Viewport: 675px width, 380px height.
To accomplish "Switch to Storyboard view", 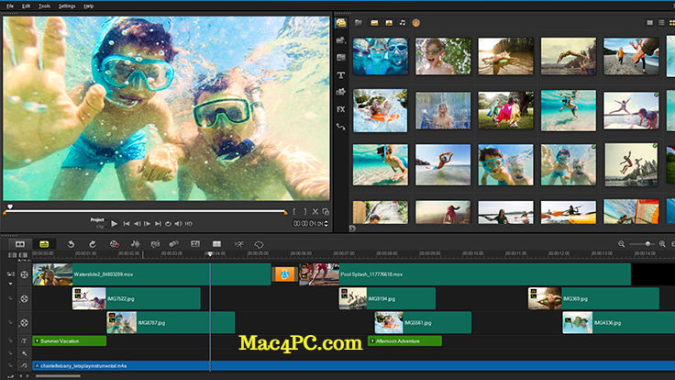I will click(20, 244).
